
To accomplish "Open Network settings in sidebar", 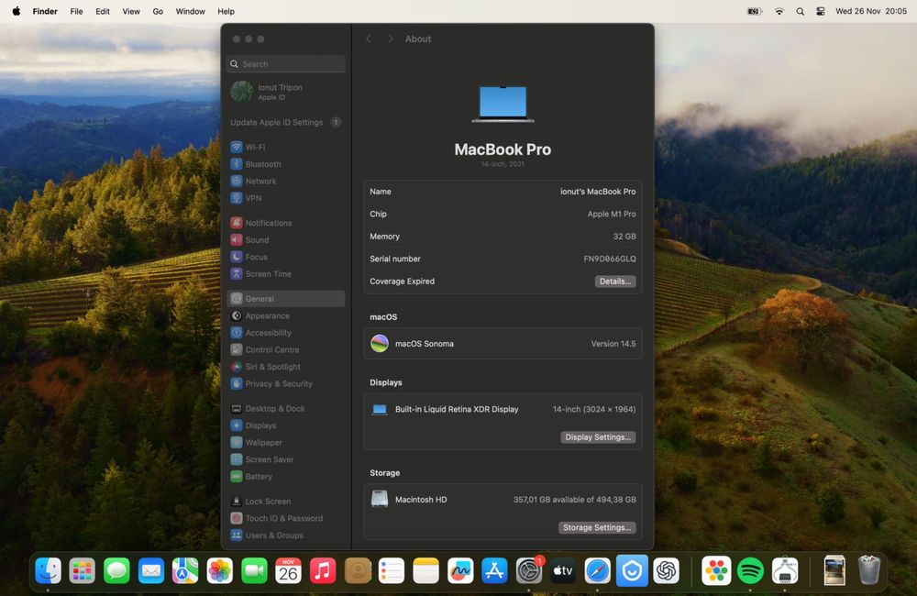I will pos(285,181).
